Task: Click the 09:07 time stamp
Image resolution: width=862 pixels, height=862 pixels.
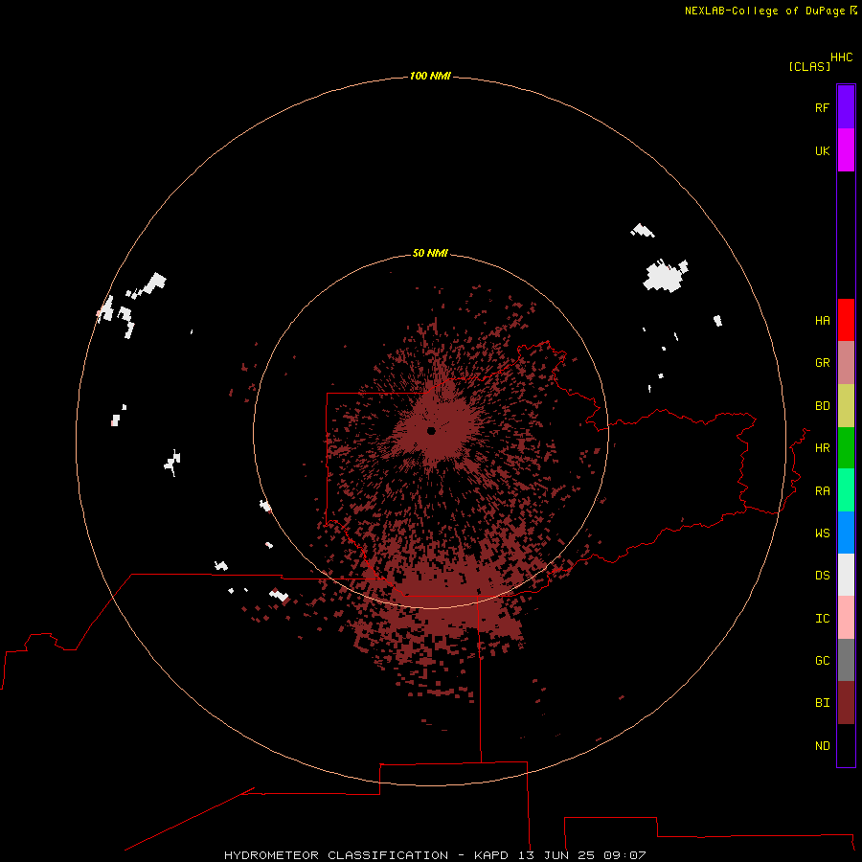Action: click(624, 855)
